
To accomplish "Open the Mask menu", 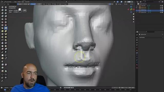I will 23,2.
